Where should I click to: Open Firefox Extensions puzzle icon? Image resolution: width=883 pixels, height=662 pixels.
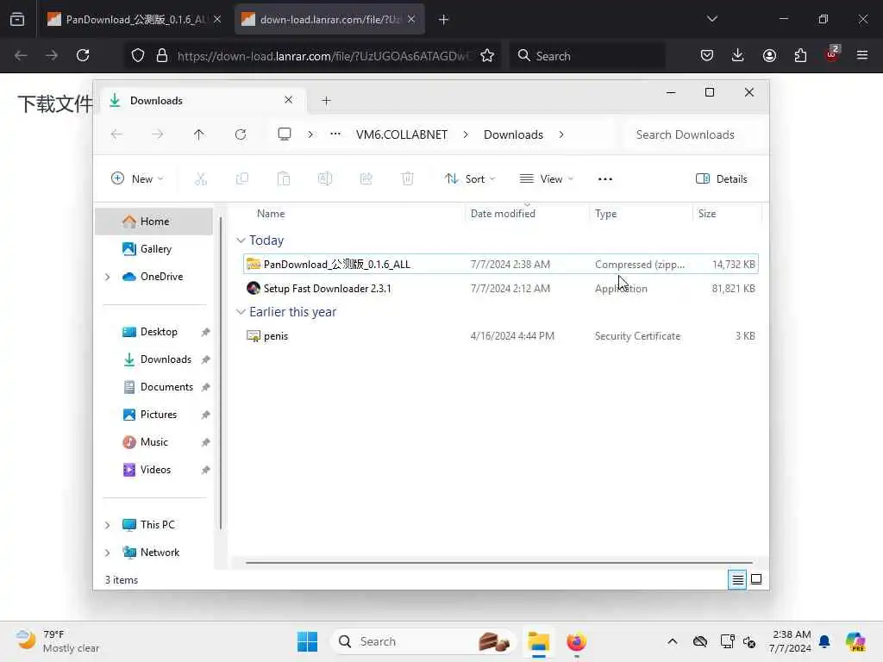(x=800, y=55)
